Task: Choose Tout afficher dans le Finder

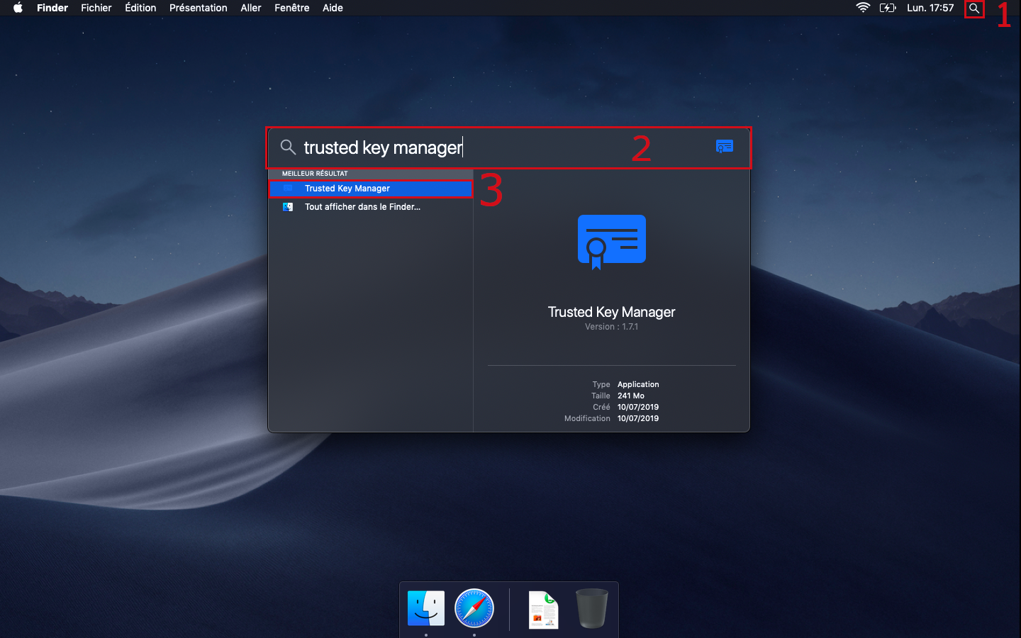Action: (362, 207)
